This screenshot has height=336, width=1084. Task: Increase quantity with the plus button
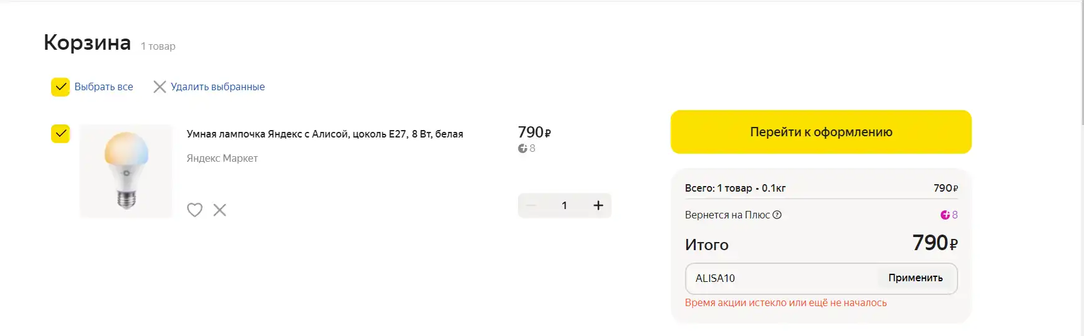tap(598, 205)
